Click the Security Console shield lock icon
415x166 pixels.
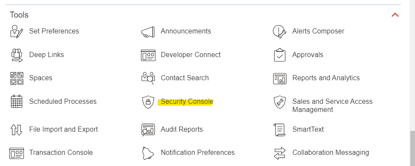tap(148, 102)
